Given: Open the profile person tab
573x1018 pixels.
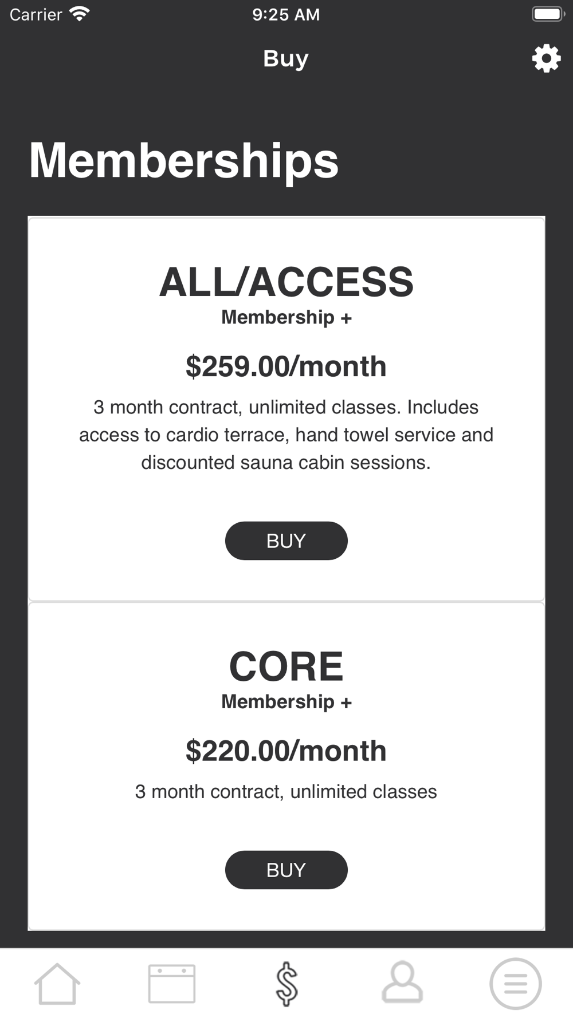Looking at the screenshot, I should (402, 983).
